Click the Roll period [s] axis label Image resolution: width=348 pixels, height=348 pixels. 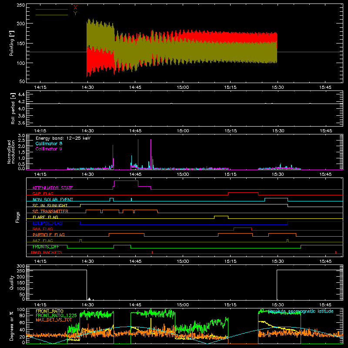coord(13,108)
